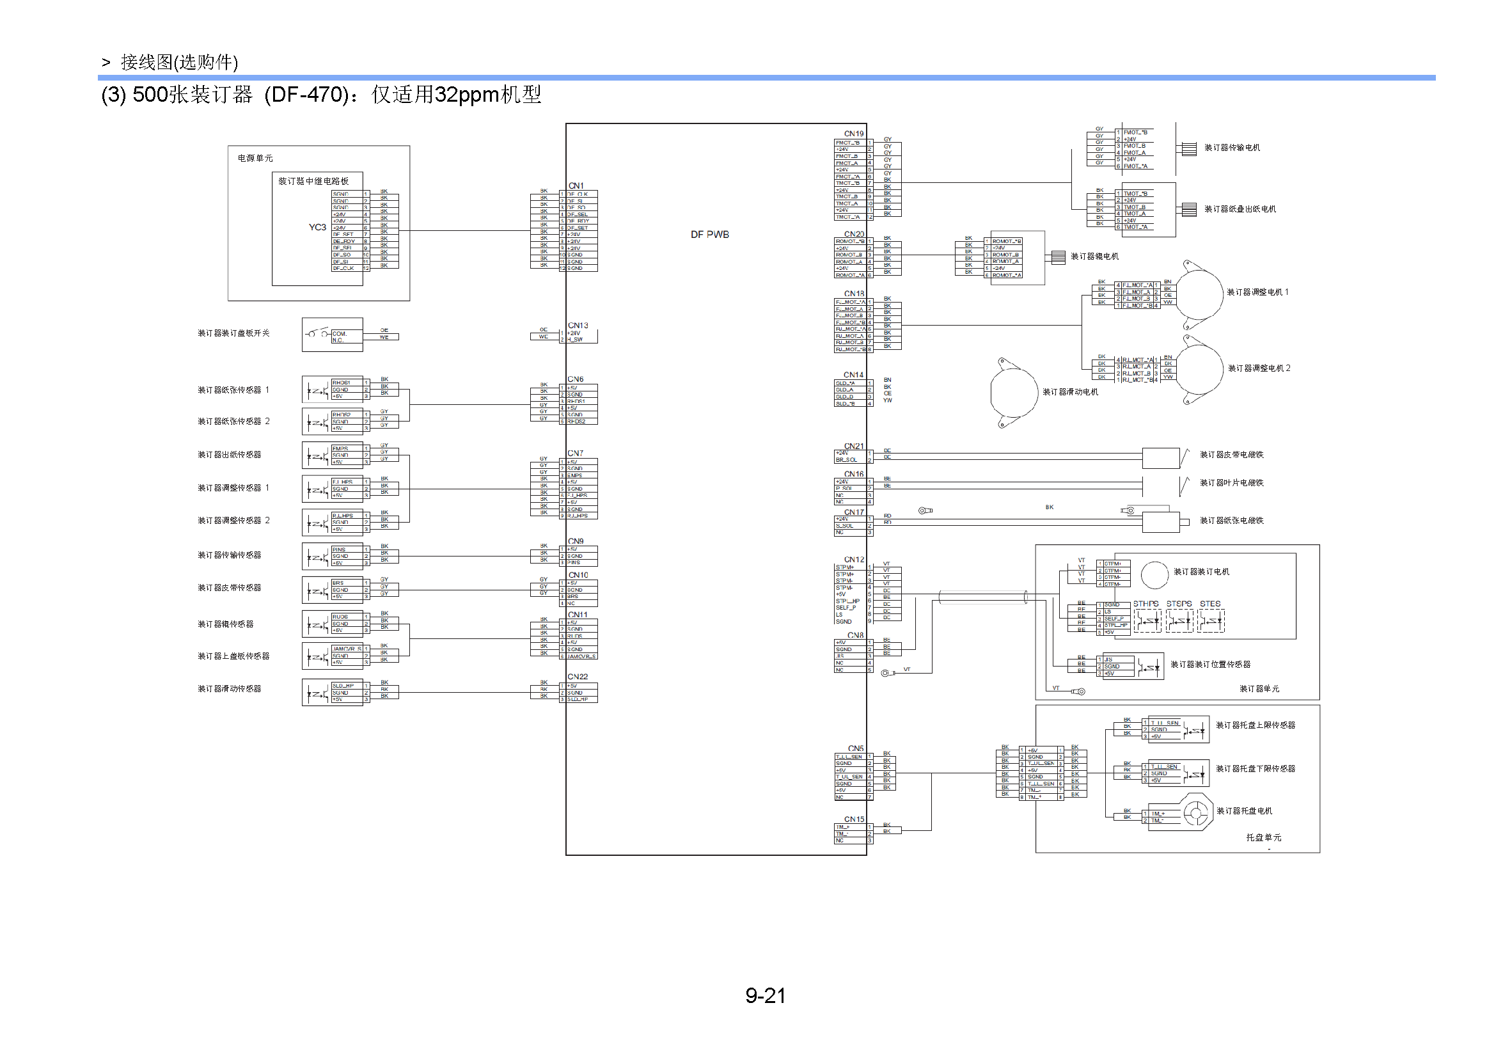Viewport: 1496px width, 1058px height.
Task: Click the CN7 connector label
Action: click(x=576, y=453)
